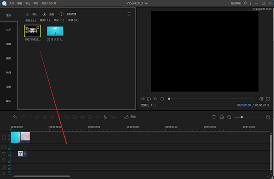
Task: Click the undo arrow in timeline toolbar
Action: click(x=15, y=117)
